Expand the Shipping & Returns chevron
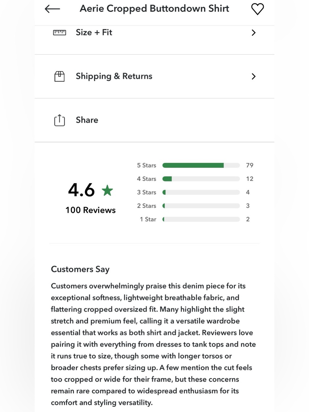Image resolution: width=309 pixels, height=412 pixels. (254, 76)
